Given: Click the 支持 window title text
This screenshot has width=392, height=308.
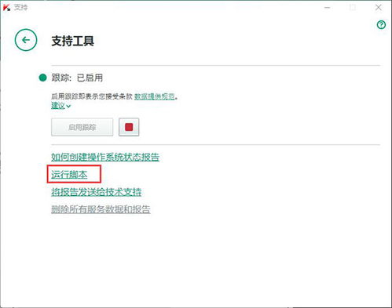Looking at the screenshot, I should click(x=20, y=8).
